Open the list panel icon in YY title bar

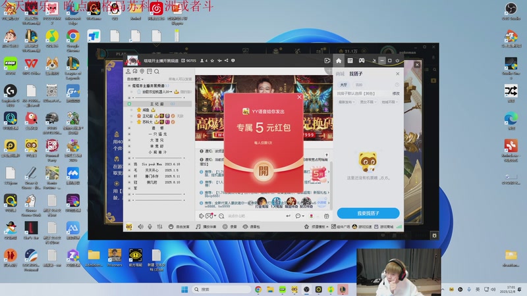point(350,61)
